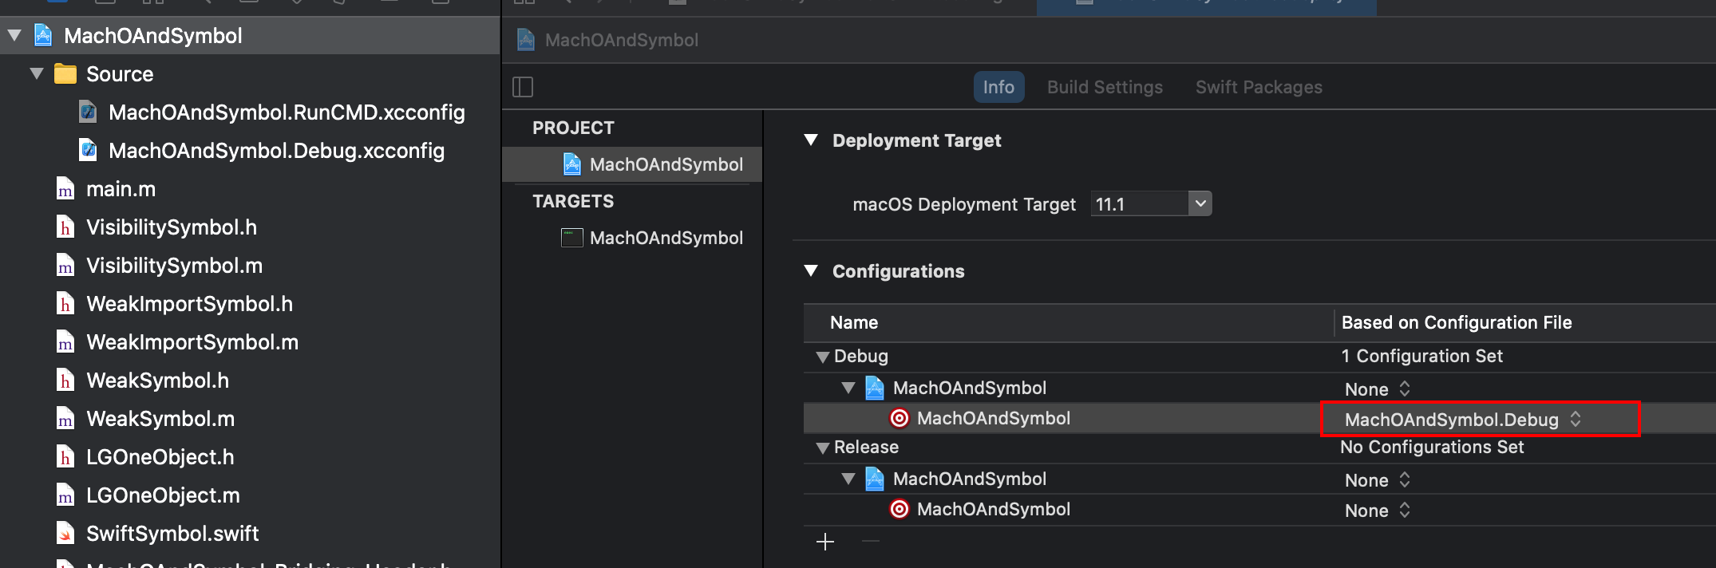
Task: Click project icon in Release MachOAndSymbol row
Action: [875, 479]
